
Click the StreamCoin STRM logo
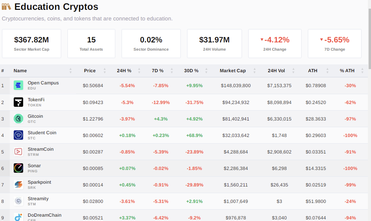[18, 152]
